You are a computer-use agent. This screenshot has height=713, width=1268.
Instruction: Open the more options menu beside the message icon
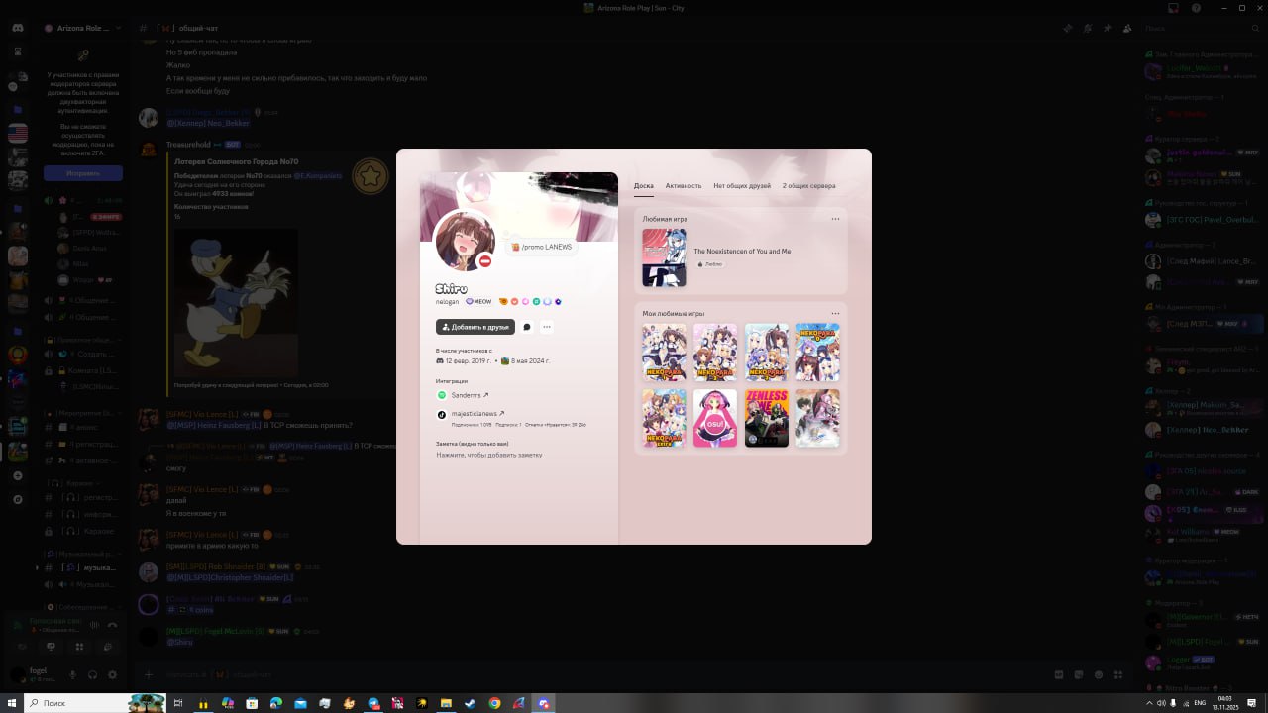[x=546, y=327]
